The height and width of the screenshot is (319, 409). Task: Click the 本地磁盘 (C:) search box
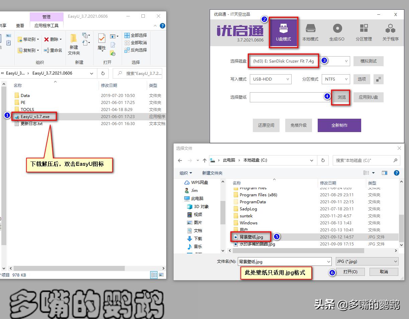[366, 160]
